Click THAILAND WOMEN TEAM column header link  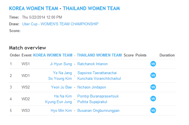pyautogui.click(x=99, y=55)
